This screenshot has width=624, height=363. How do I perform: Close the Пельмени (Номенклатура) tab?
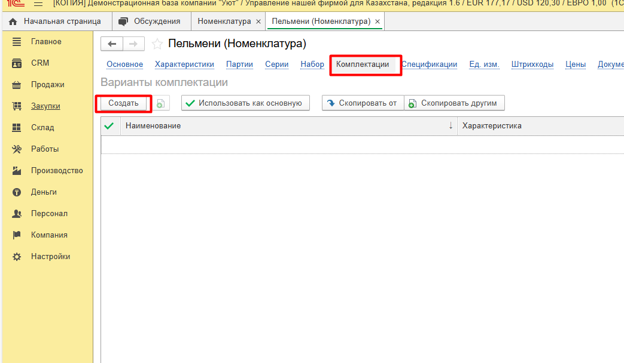click(377, 21)
